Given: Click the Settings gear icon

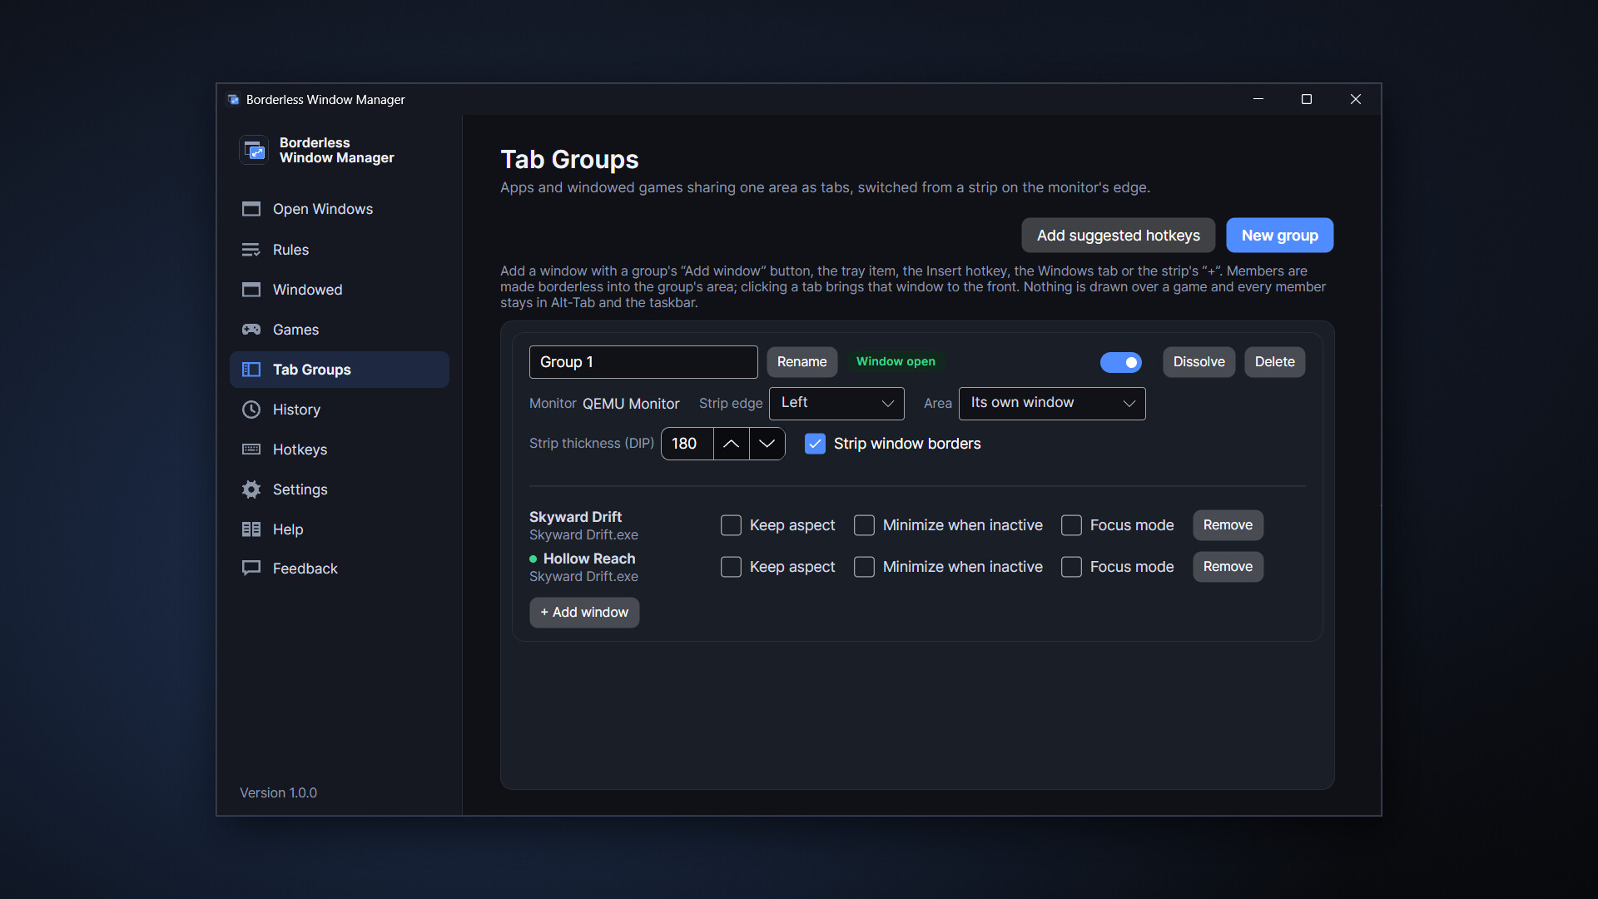Looking at the screenshot, I should pyautogui.click(x=251, y=489).
